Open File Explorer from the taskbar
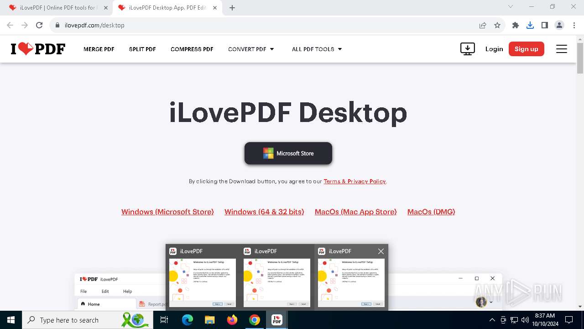The height and width of the screenshot is (329, 584). point(210,320)
